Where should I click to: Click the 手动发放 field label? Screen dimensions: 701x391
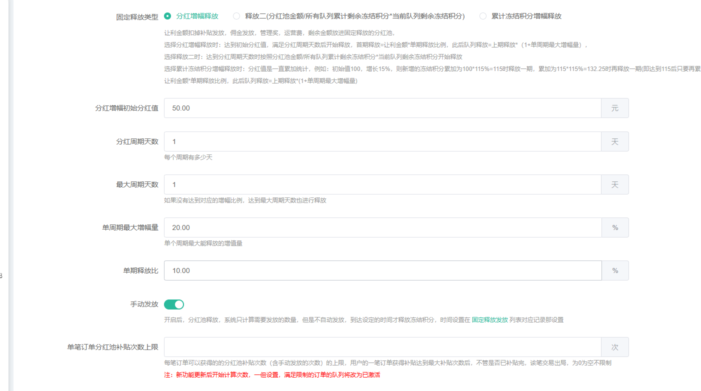point(144,304)
